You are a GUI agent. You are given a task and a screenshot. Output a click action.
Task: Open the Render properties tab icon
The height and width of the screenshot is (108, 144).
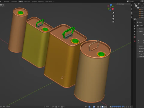point(135,26)
